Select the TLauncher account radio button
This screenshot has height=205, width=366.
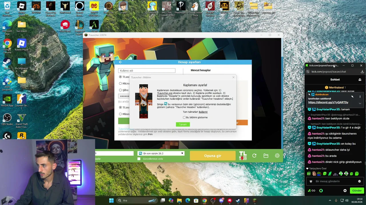(120, 77)
